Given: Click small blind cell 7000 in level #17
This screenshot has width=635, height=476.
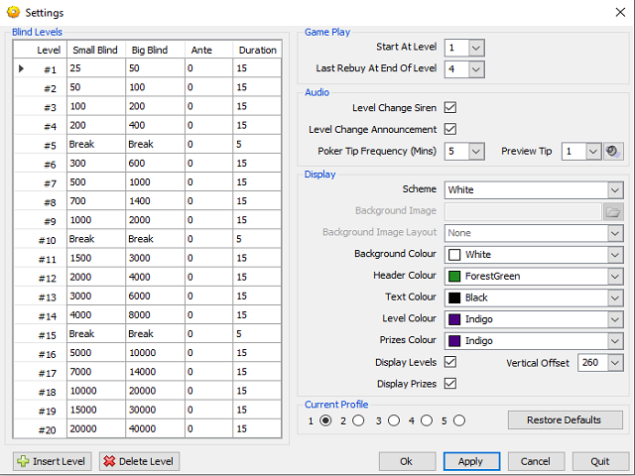Looking at the screenshot, I should 96,372.
